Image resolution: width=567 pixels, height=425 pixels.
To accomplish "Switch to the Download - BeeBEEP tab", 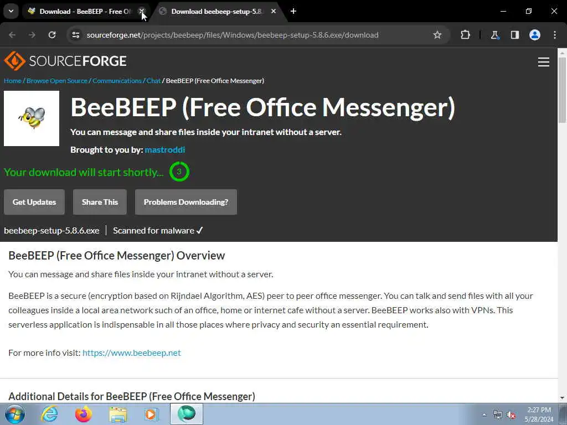I will (86, 11).
